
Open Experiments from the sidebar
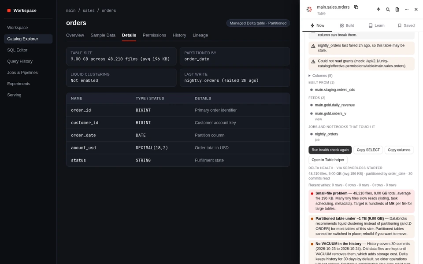point(28,84)
